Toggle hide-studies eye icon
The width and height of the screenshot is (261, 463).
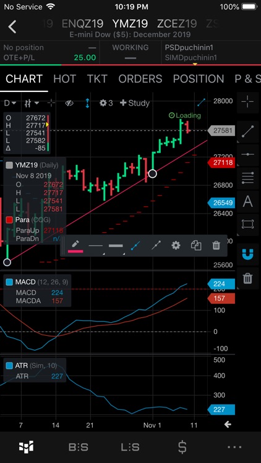[69, 103]
